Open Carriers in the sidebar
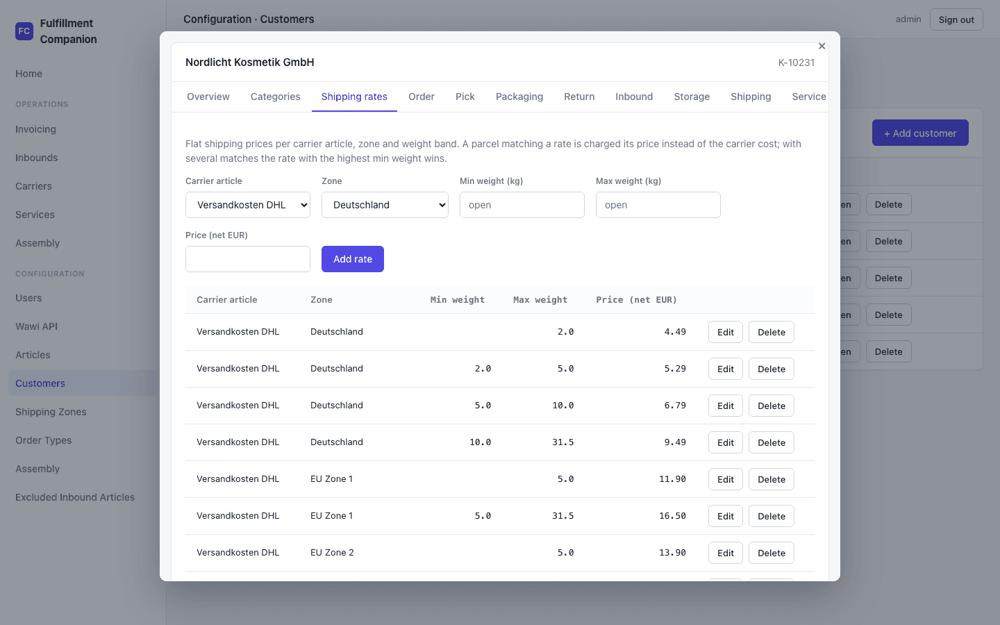 [83, 186]
